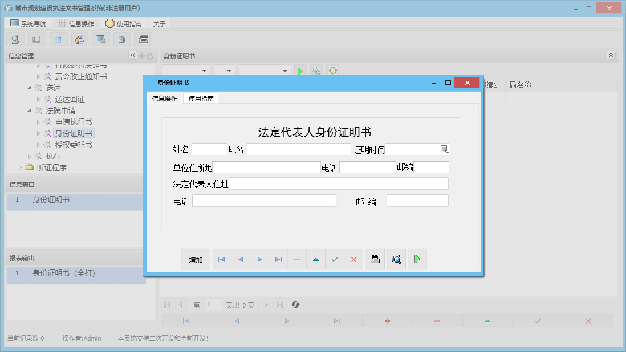Cancel record edit with red X icon
Screen dimensions: 626x352
pos(354,259)
